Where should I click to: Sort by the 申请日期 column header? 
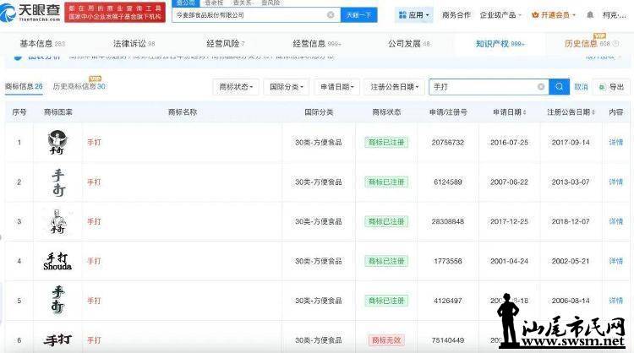(508, 112)
